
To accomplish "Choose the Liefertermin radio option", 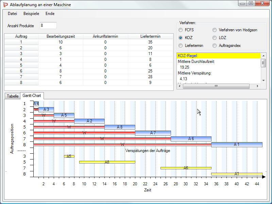I will (181, 46).
